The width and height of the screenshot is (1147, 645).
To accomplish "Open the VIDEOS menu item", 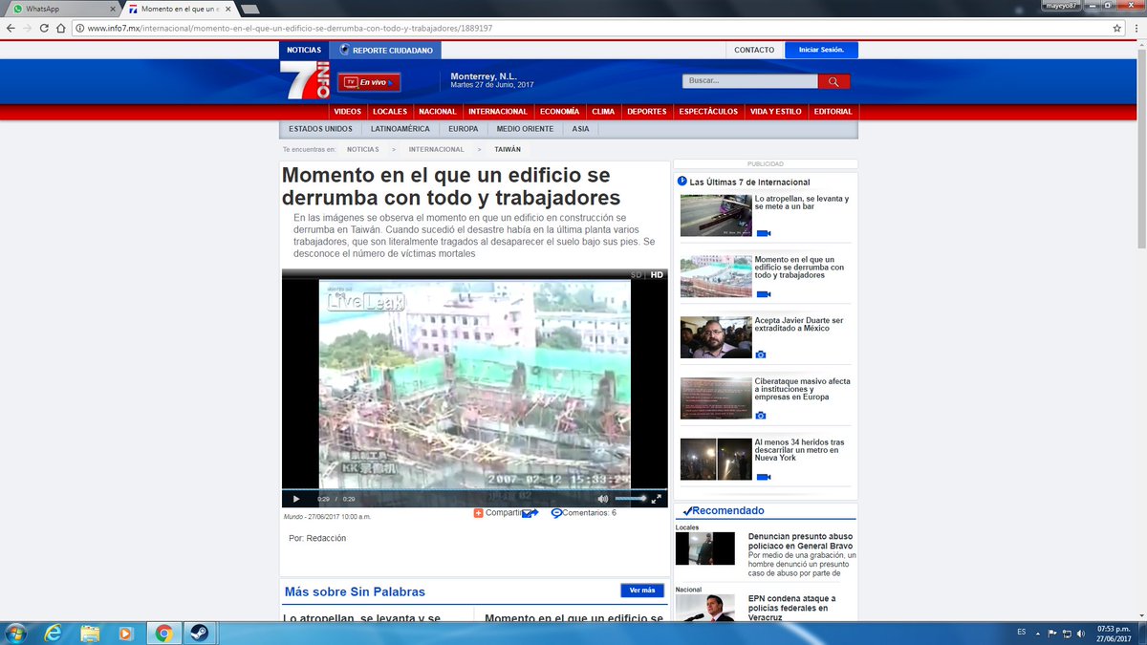I will tap(347, 112).
